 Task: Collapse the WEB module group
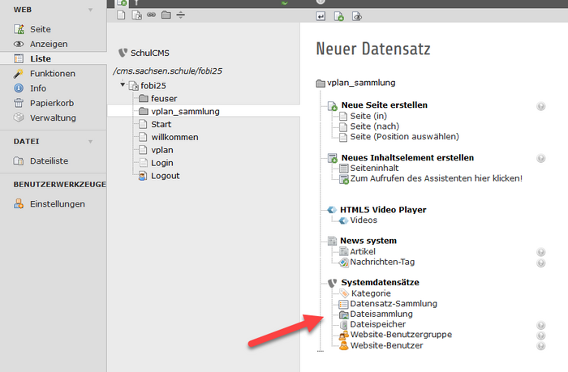89,10
